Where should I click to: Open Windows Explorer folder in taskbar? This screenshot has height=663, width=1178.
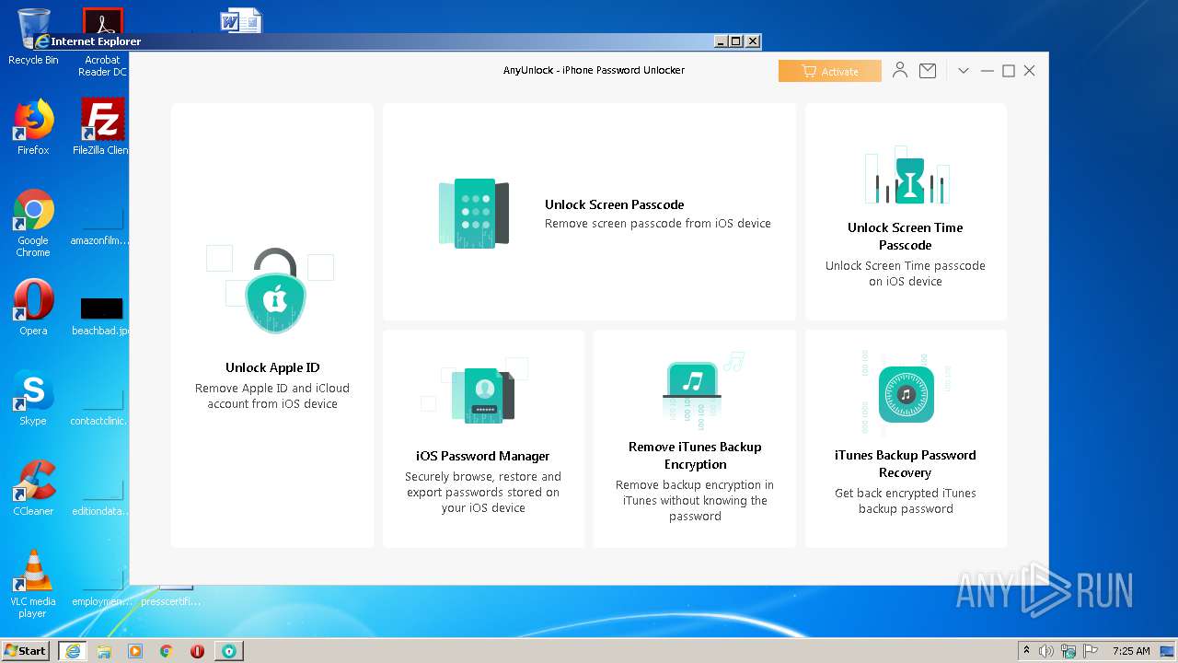click(104, 651)
